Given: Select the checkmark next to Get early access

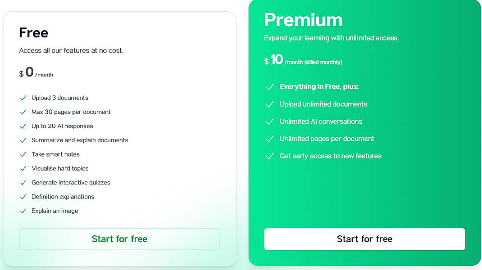Looking at the screenshot, I should coord(269,156).
